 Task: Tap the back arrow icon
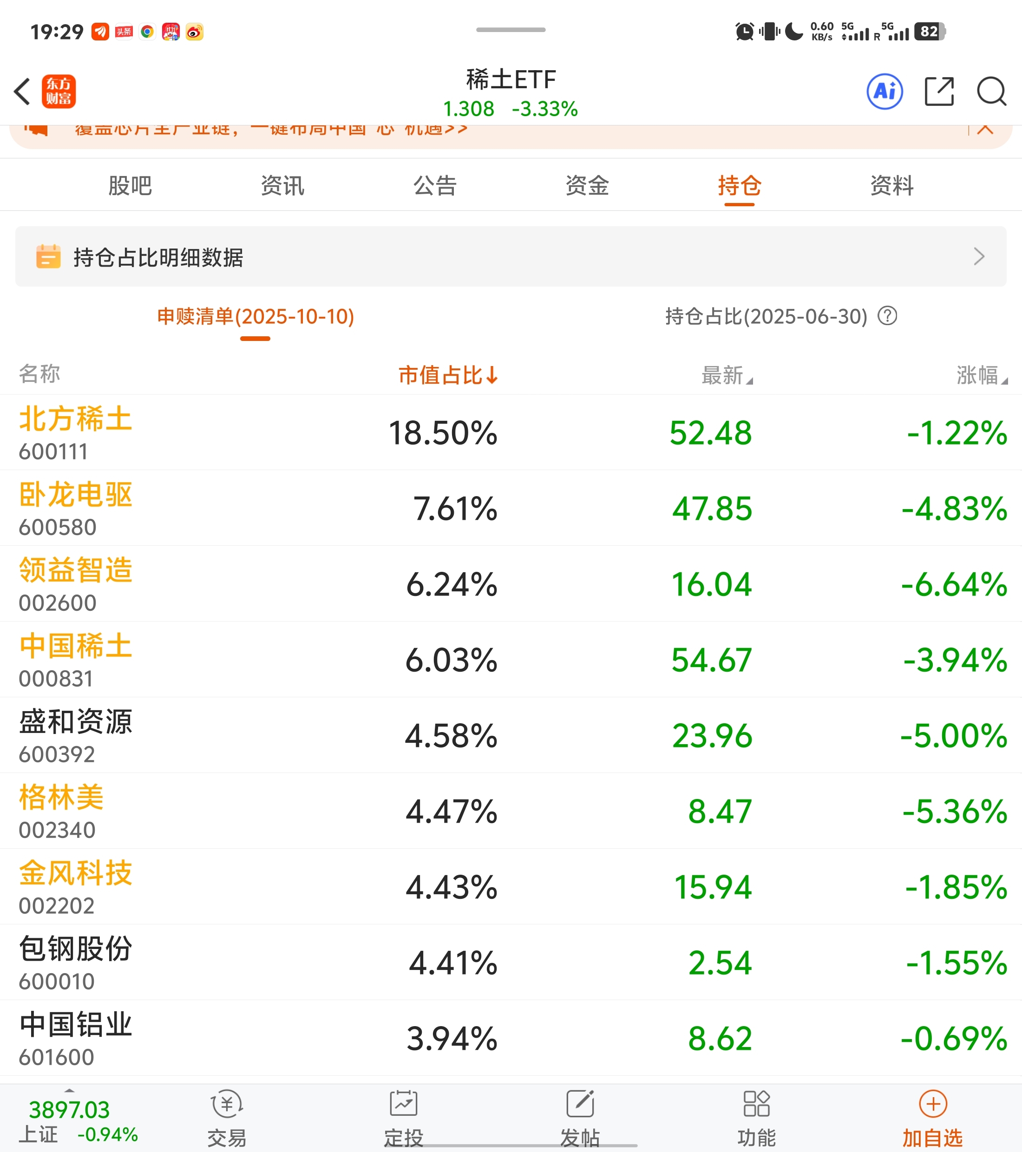click(23, 92)
